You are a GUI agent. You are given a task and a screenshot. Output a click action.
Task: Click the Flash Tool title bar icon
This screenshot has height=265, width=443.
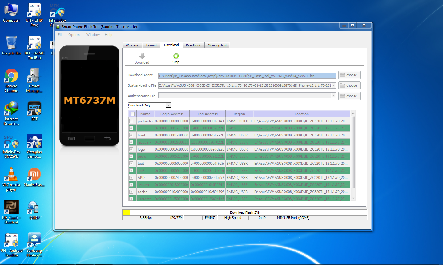(58, 27)
